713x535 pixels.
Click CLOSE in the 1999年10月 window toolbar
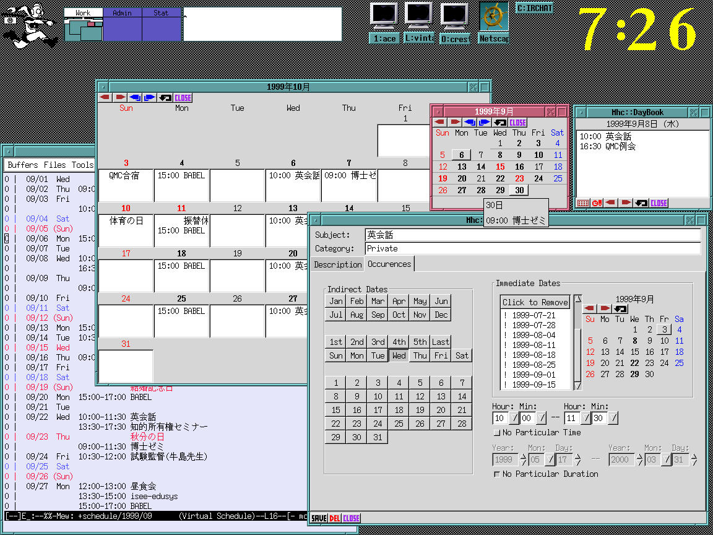pyautogui.click(x=183, y=98)
